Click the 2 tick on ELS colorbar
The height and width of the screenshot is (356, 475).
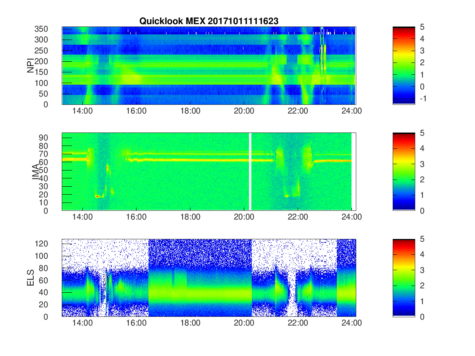click(422, 286)
